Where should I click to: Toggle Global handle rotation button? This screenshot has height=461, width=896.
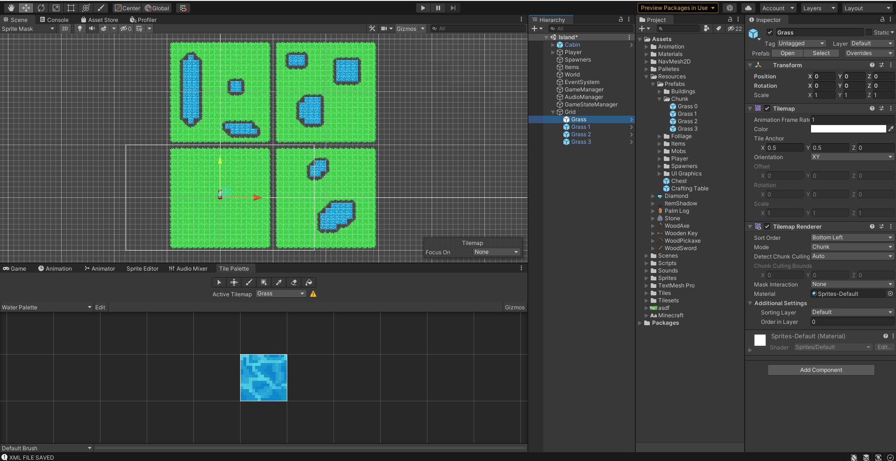[x=157, y=8]
